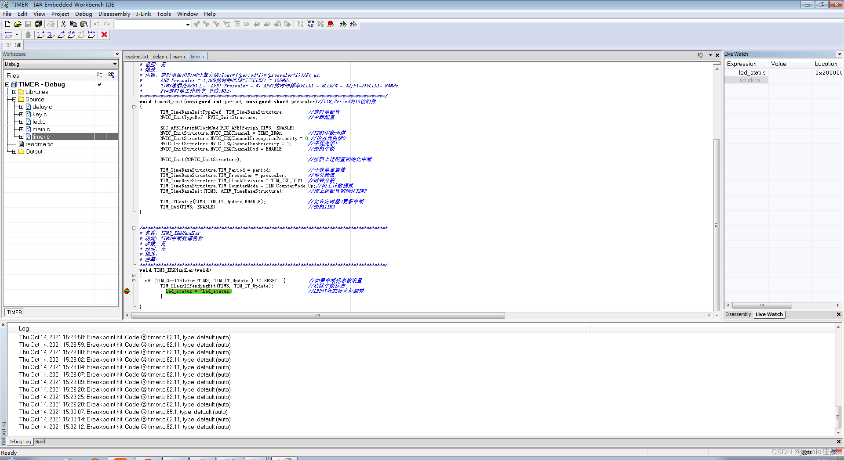Click the Live Watch horizontal scrollbar
Screen dimensions: 844x460
click(x=762, y=305)
